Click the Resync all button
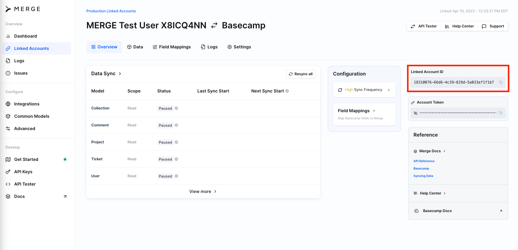This screenshot has height=250, width=518. pos(301,74)
